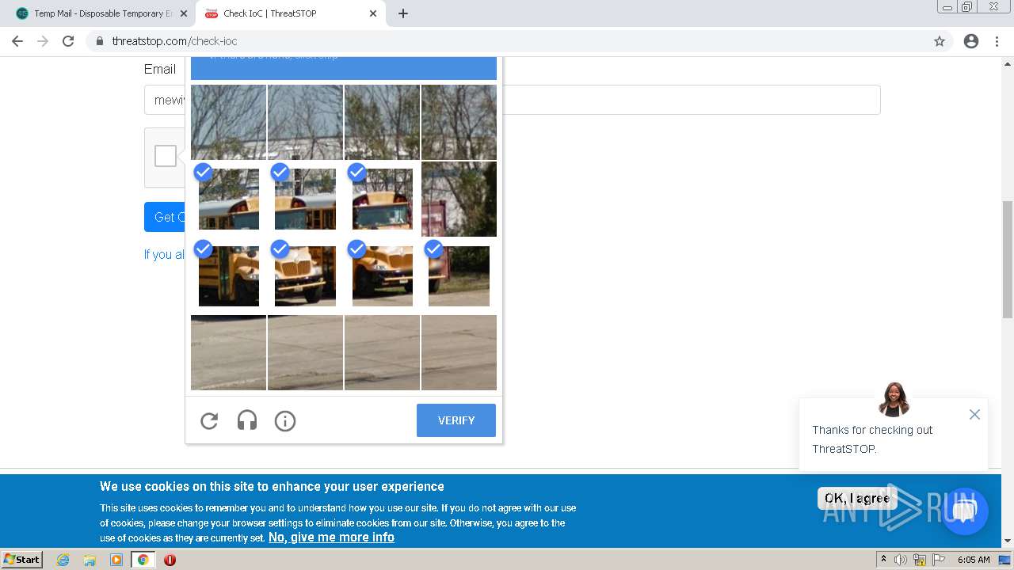The width and height of the screenshot is (1014, 570).
Task: Deselect third tile in second captcha row
Action: (x=382, y=199)
